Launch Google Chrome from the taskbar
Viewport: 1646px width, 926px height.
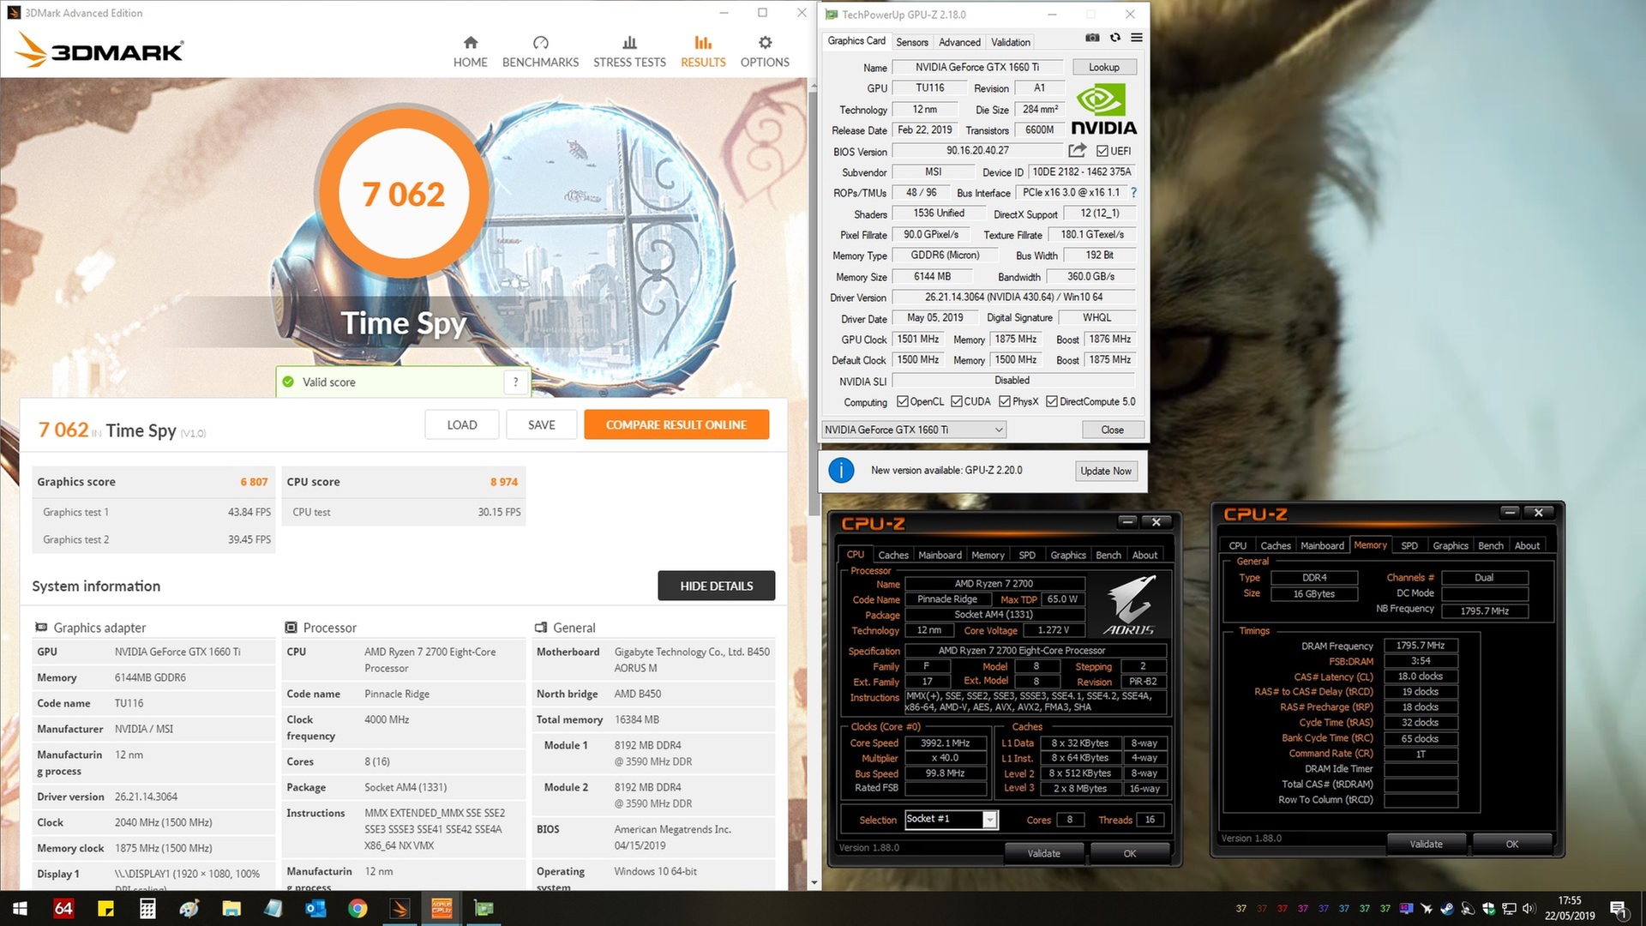tap(357, 908)
